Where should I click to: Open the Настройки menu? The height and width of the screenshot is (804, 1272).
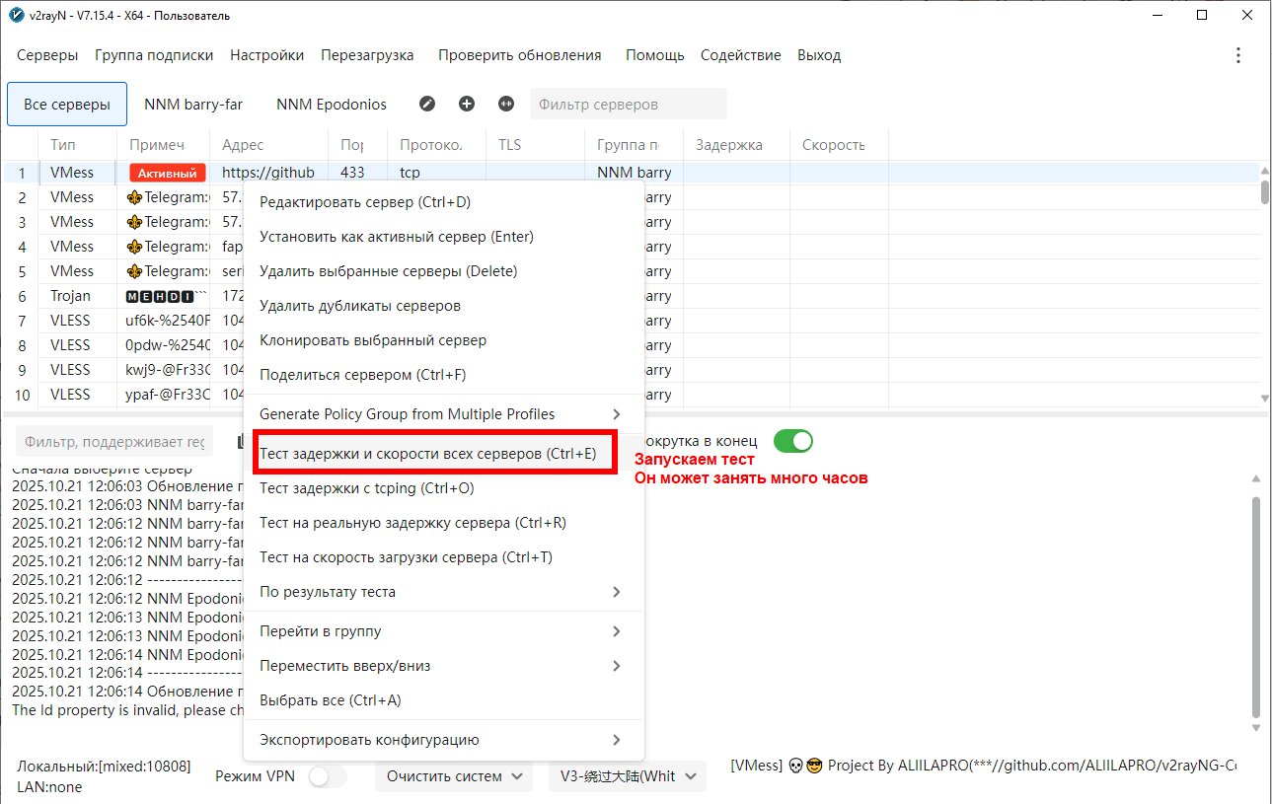click(x=266, y=55)
